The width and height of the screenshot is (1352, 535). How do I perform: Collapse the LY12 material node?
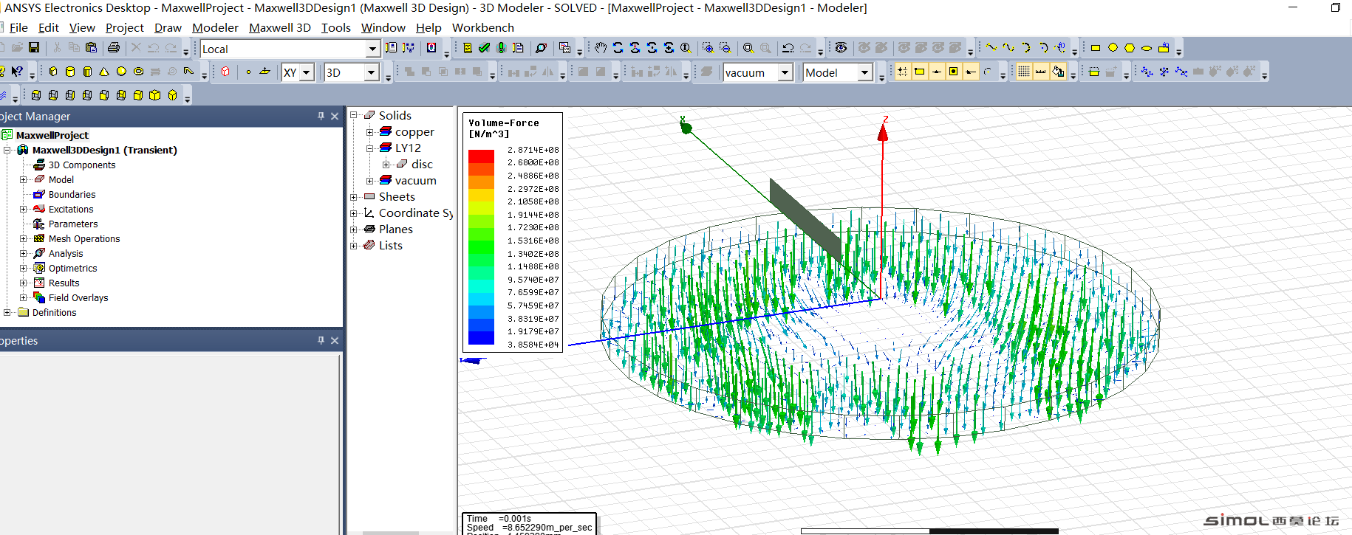coord(370,148)
